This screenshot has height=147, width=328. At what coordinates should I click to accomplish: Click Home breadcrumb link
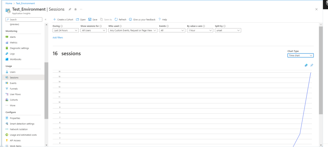tap(9, 3)
